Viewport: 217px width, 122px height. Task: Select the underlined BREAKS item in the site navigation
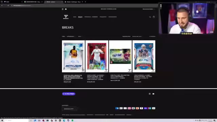pyautogui.click(x=80, y=17)
